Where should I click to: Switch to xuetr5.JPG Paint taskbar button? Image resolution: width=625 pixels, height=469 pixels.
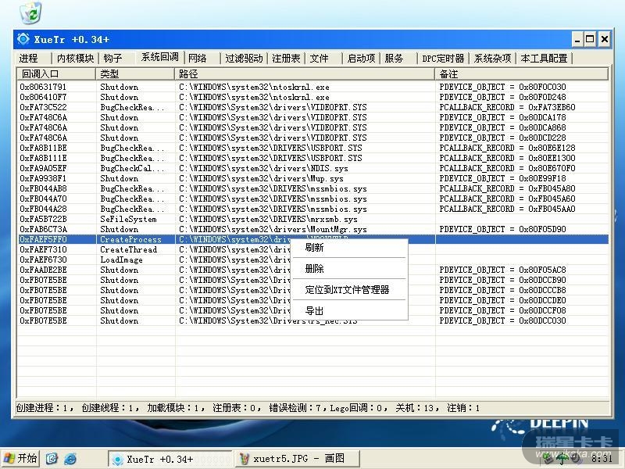(297, 459)
